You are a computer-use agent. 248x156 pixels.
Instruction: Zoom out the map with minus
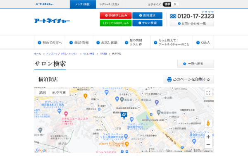point(208,144)
